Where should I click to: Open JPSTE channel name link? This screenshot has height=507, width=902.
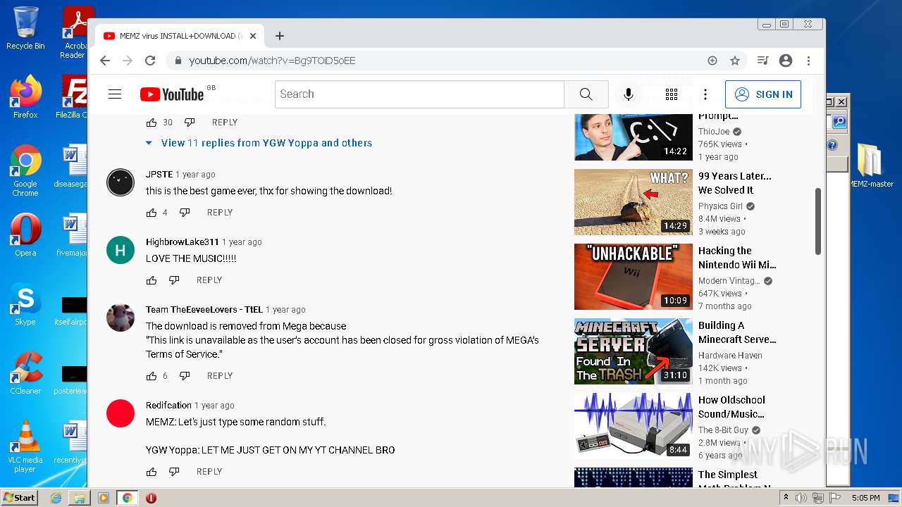pos(159,174)
